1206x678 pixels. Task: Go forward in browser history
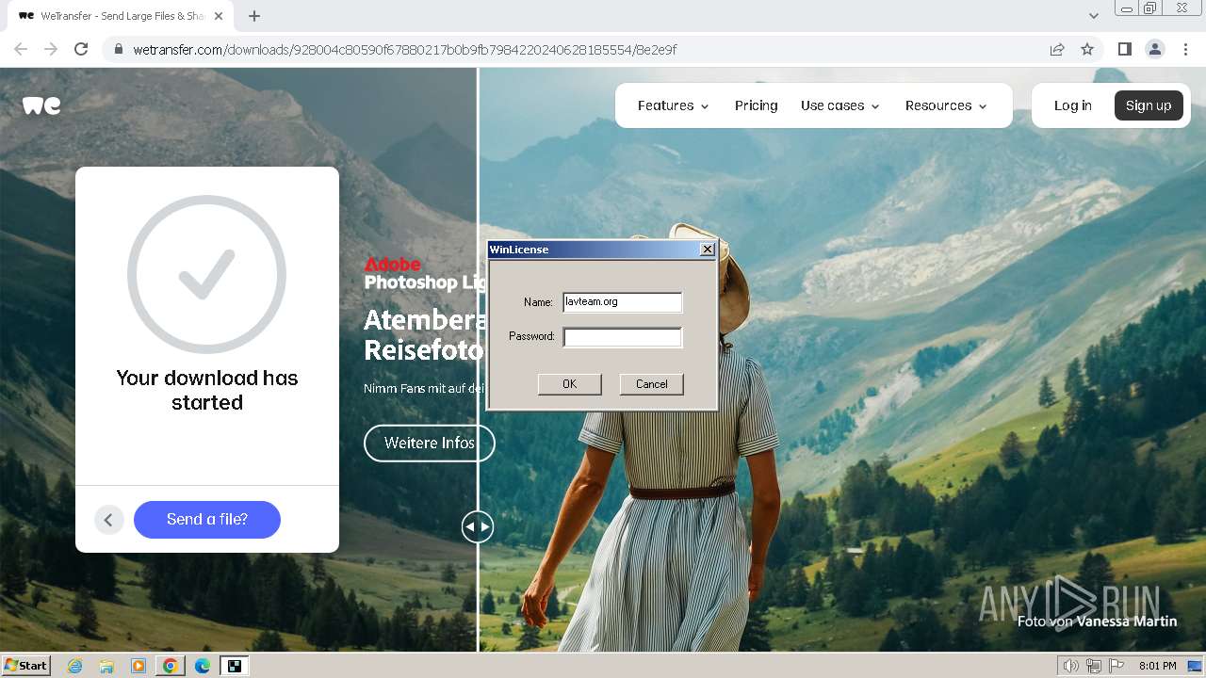pos(51,49)
